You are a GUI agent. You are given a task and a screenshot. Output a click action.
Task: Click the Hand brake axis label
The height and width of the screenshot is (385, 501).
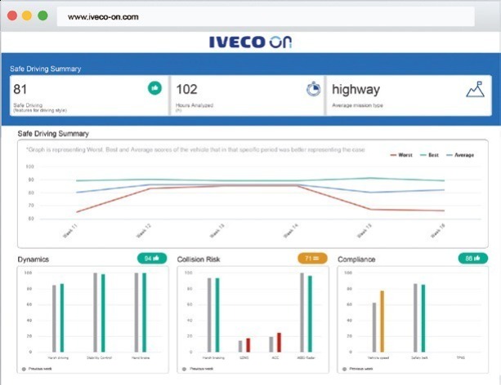click(x=141, y=358)
